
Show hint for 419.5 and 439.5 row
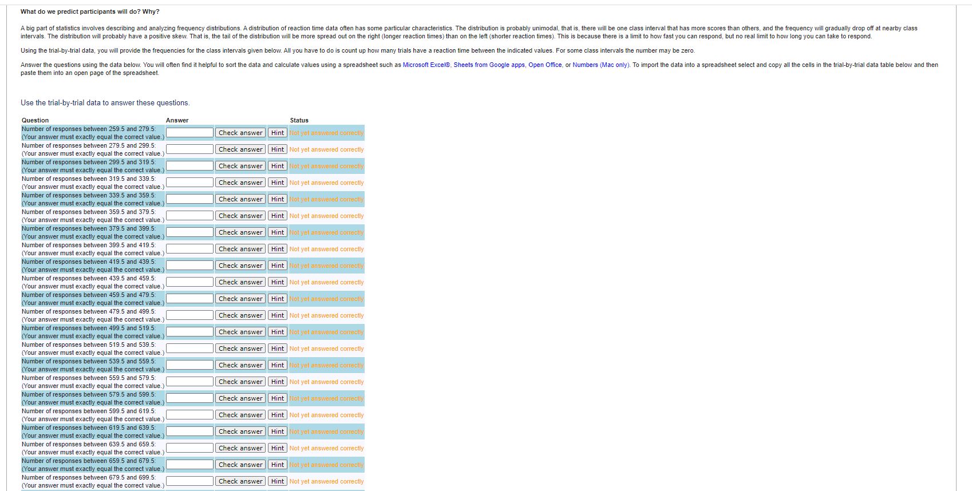click(x=278, y=266)
